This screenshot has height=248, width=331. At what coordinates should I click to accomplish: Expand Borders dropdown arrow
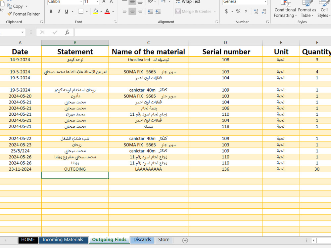87,11
